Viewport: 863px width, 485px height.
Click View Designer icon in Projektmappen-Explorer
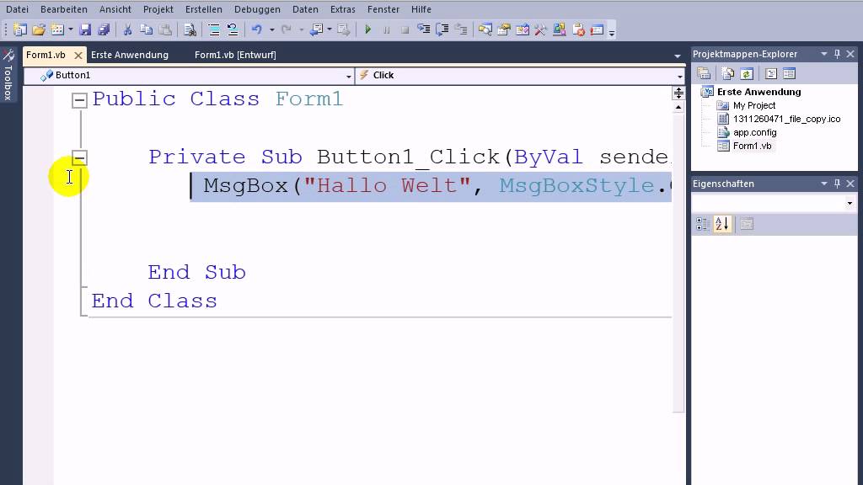[789, 74]
